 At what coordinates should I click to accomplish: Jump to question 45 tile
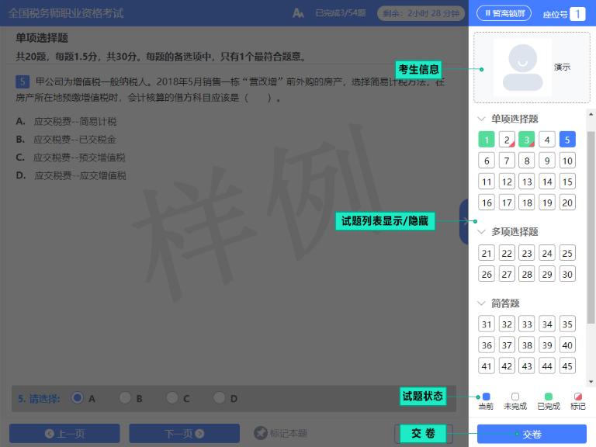[x=567, y=366]
